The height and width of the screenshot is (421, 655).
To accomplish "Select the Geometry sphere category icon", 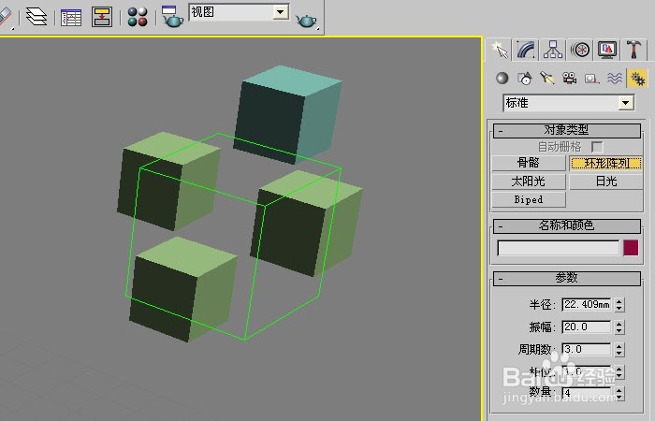I will tap(502, 78).
